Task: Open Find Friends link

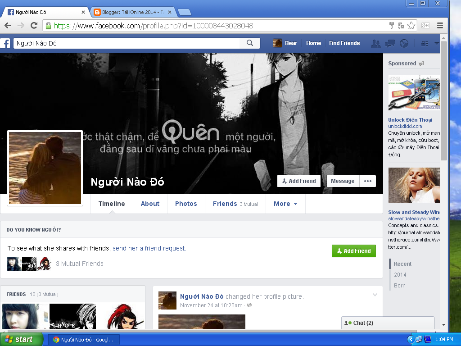Action: tap(344, 43)
